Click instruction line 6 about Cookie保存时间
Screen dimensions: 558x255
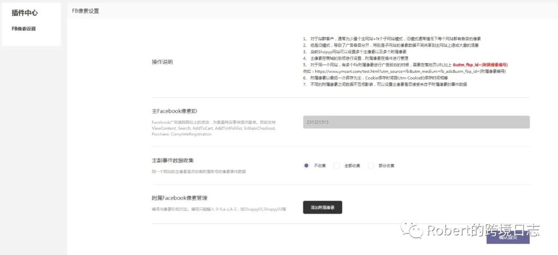coord(376,78)
